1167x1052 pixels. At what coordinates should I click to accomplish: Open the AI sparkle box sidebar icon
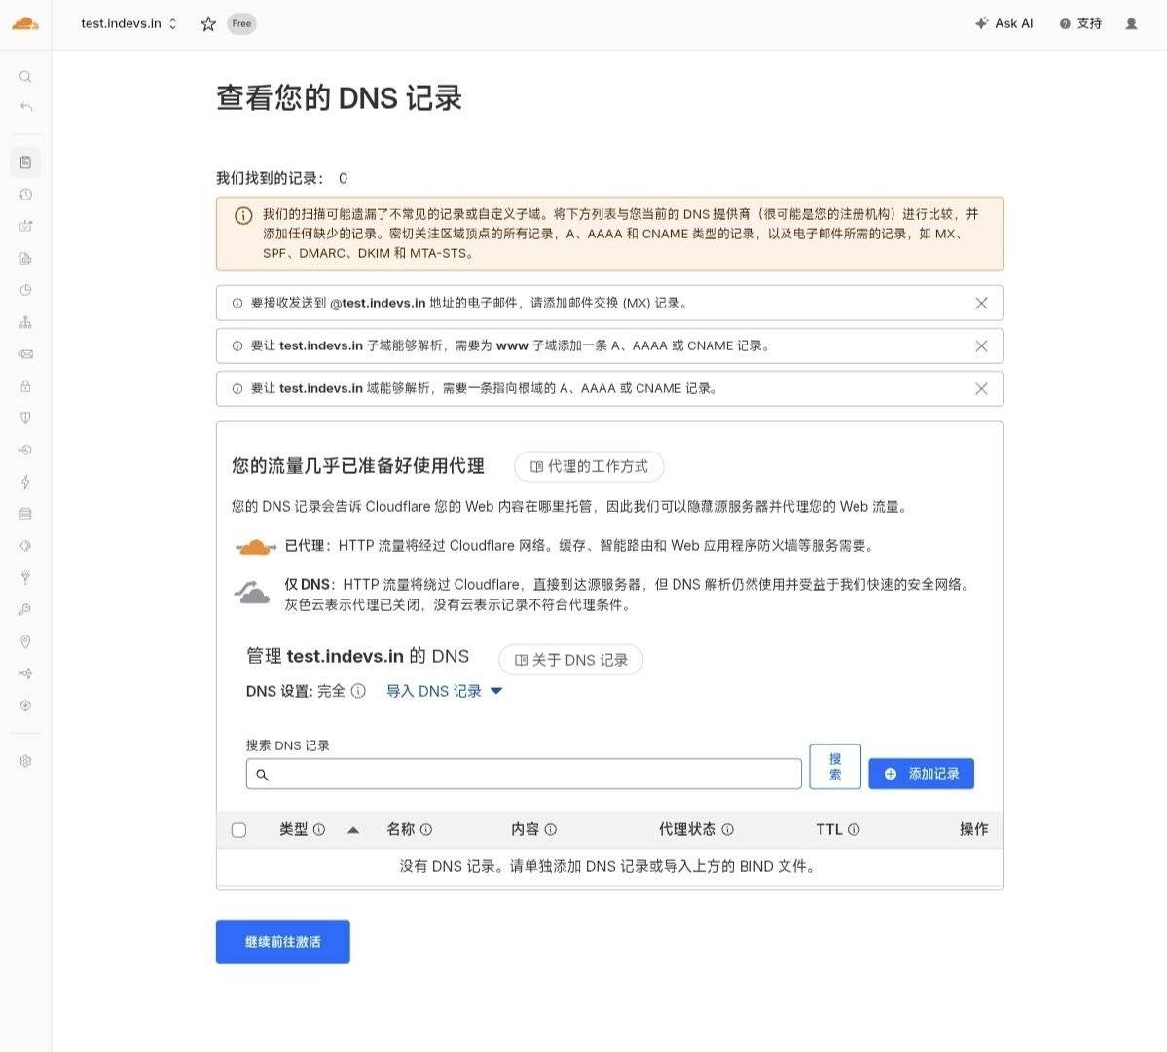coord(25,226)
